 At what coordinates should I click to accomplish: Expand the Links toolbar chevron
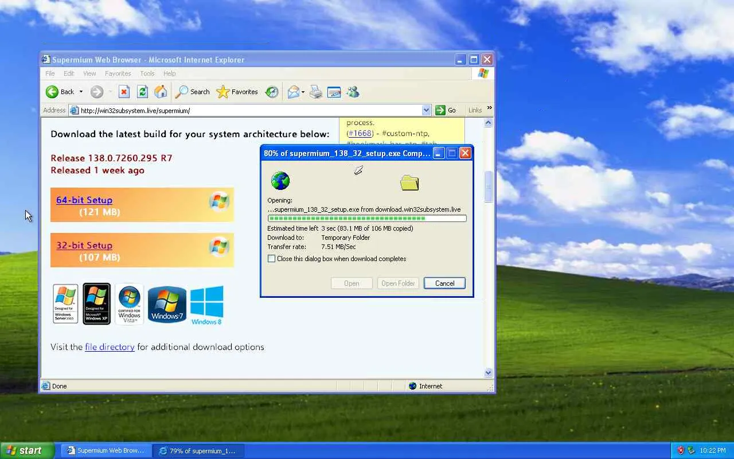(489, 108)
